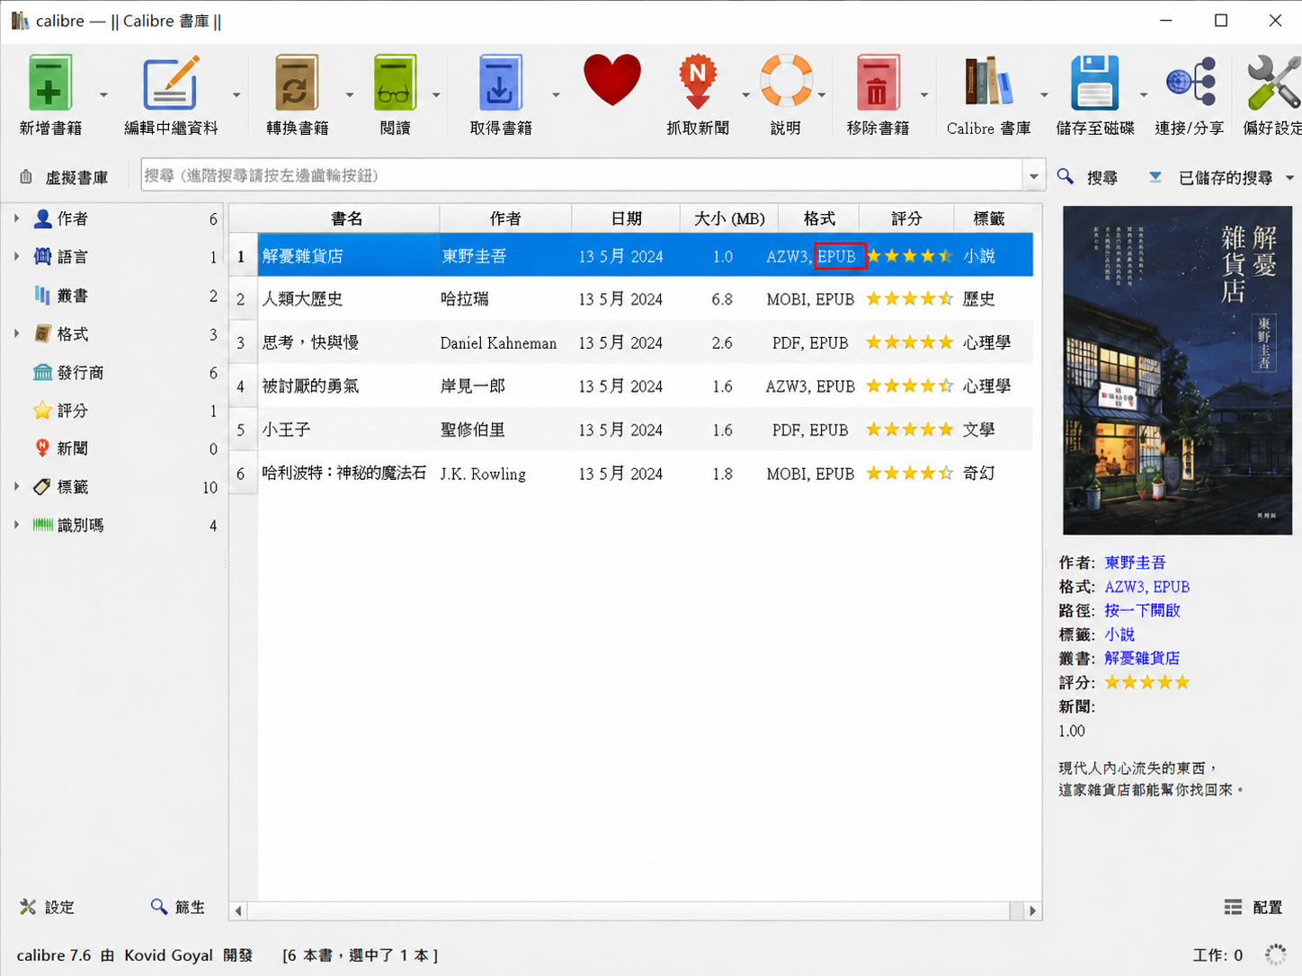This screenshot has height=976, width=1302.
Task: Open the 編輯中繼資料 metadata editor icon
Action: (x=171, y=83)
